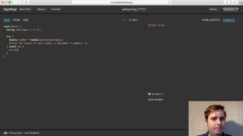Click the dartpad.dartlang.org address bar
Viewport: 243px width, 136px height.
click(x=121, y=2)
